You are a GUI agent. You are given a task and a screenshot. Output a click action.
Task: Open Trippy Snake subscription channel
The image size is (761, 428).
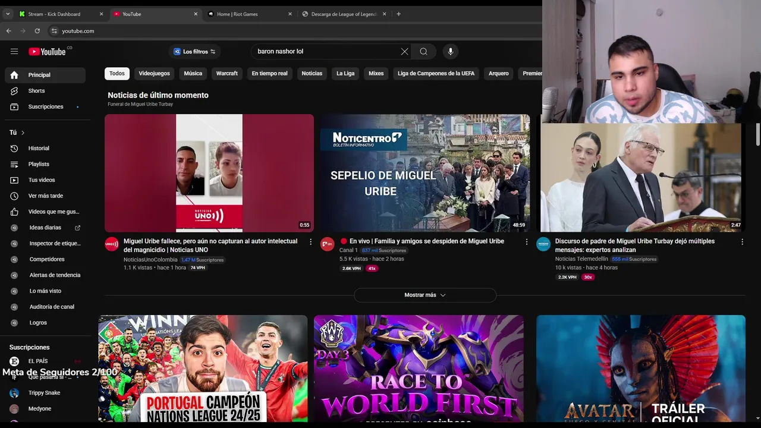[x=45, y=393]
